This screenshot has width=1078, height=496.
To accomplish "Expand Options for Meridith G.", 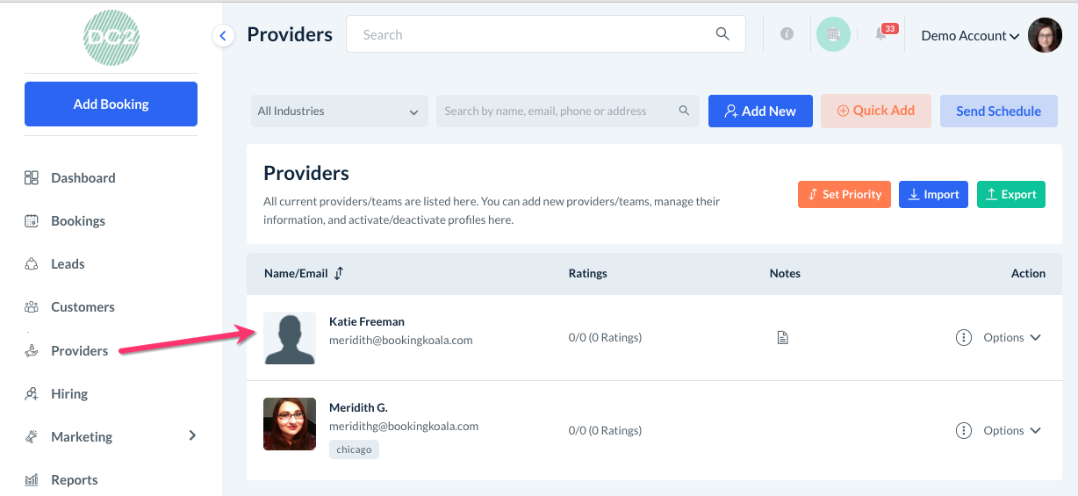I will point(999,431).
